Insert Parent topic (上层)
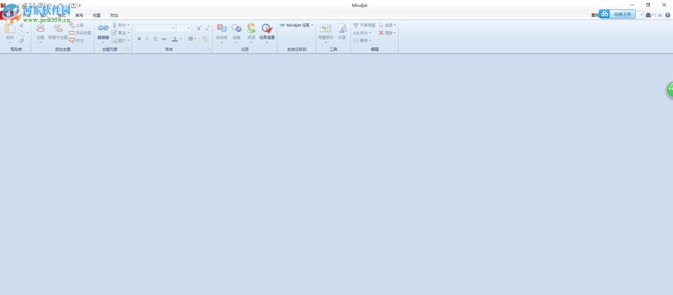This screenshot has height=295, width=673. pyautogui.click(x=76, y=25)
